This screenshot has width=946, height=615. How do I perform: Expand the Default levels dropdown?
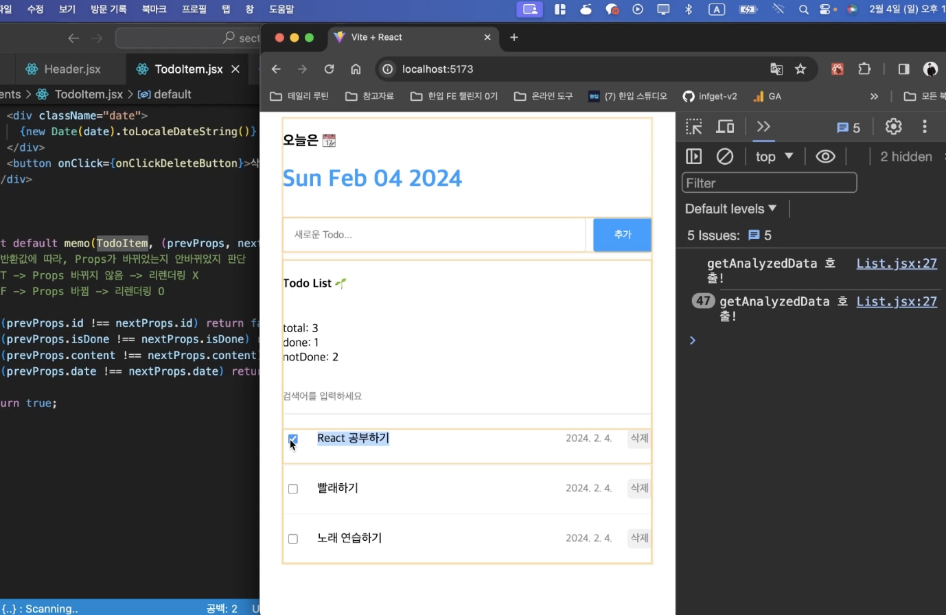click(730, 209)
